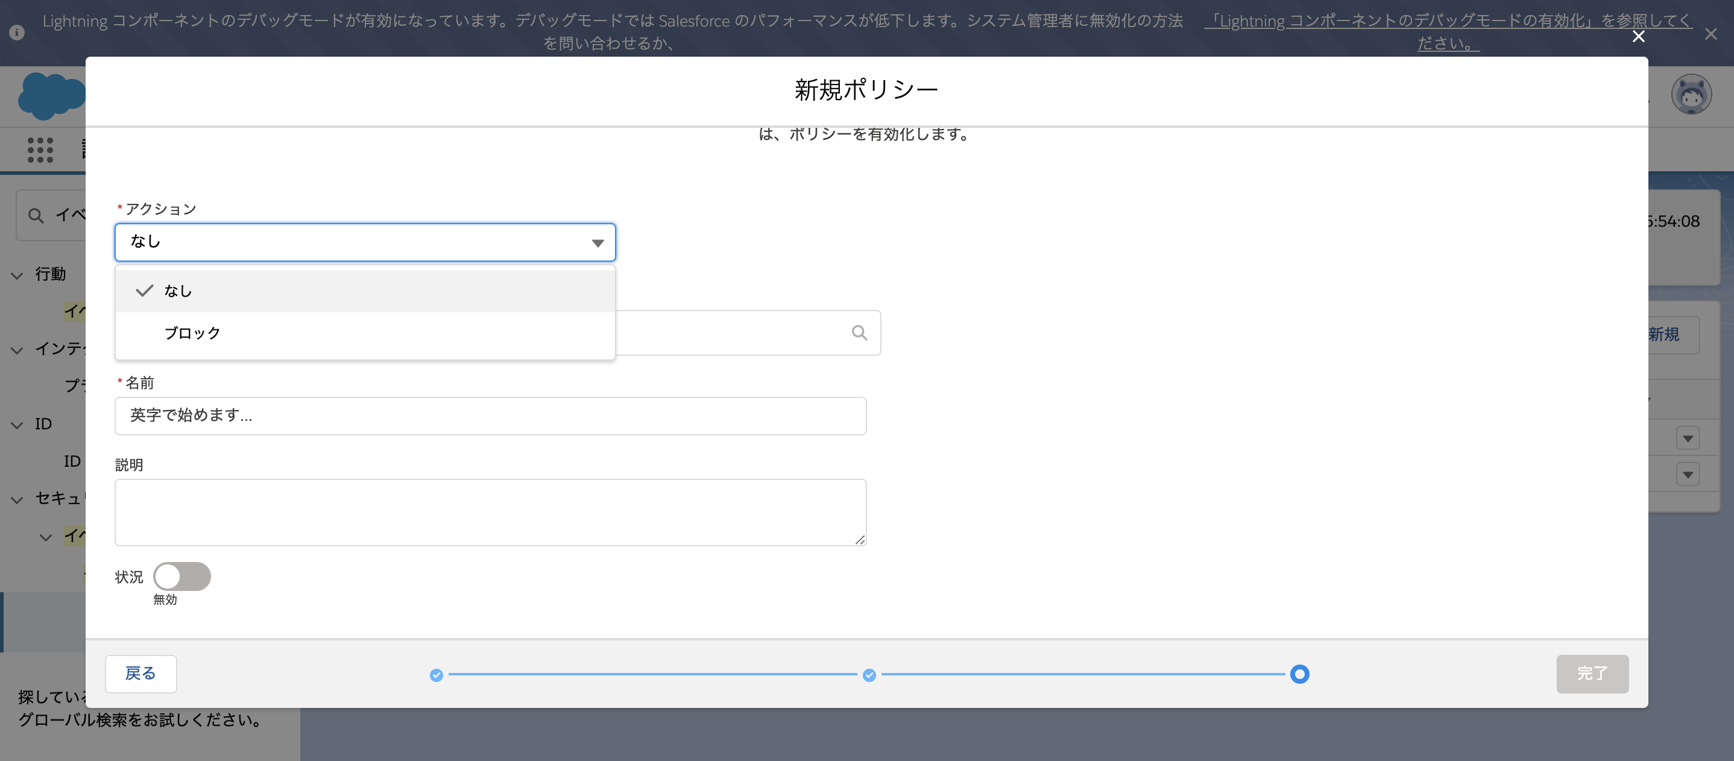Click the search magnifier in lookup field
1734x761 pixels.
click(859, 333)
